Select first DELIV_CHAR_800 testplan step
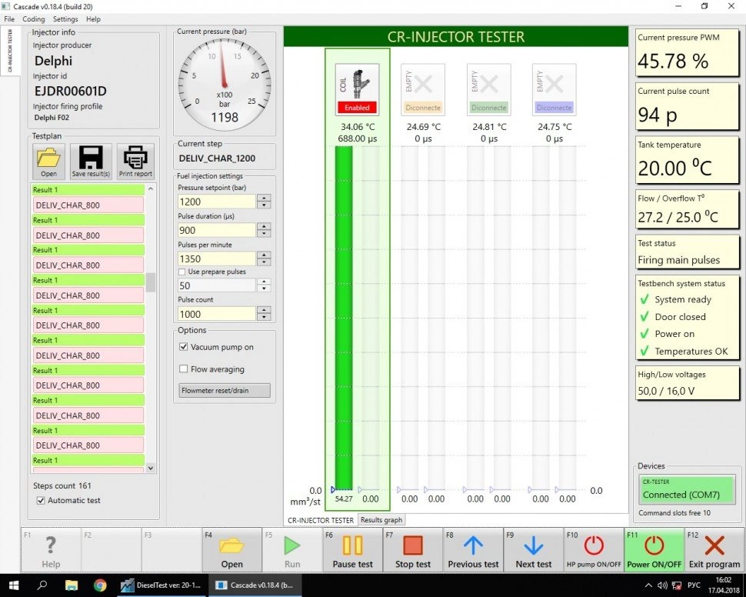This screenshot has height=597, width=746. click(88, 205)
